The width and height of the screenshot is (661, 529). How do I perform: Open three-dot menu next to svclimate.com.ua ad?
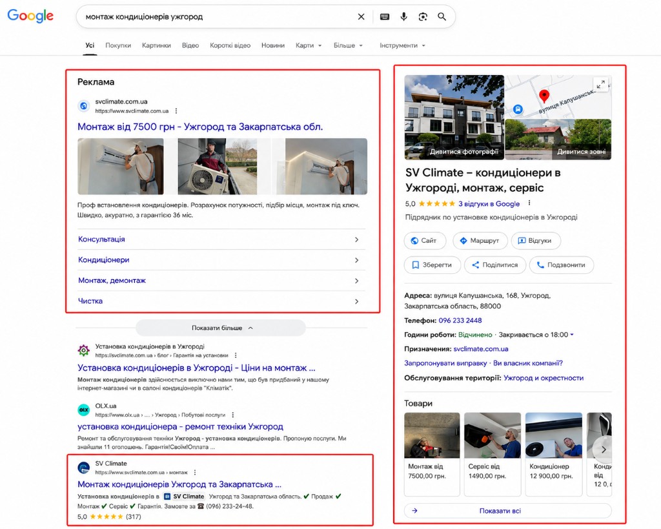pyautogui.click(x=176, y=111)
